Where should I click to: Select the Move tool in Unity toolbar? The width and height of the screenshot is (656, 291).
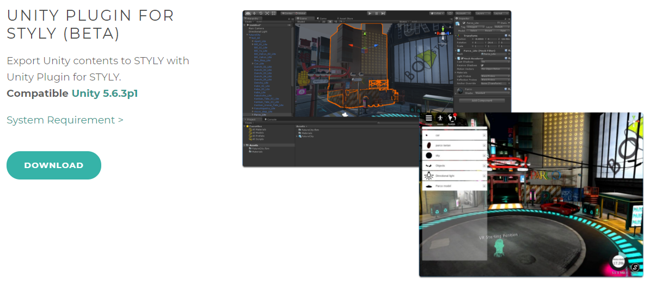pyautogui.click(x=255, y=13)
